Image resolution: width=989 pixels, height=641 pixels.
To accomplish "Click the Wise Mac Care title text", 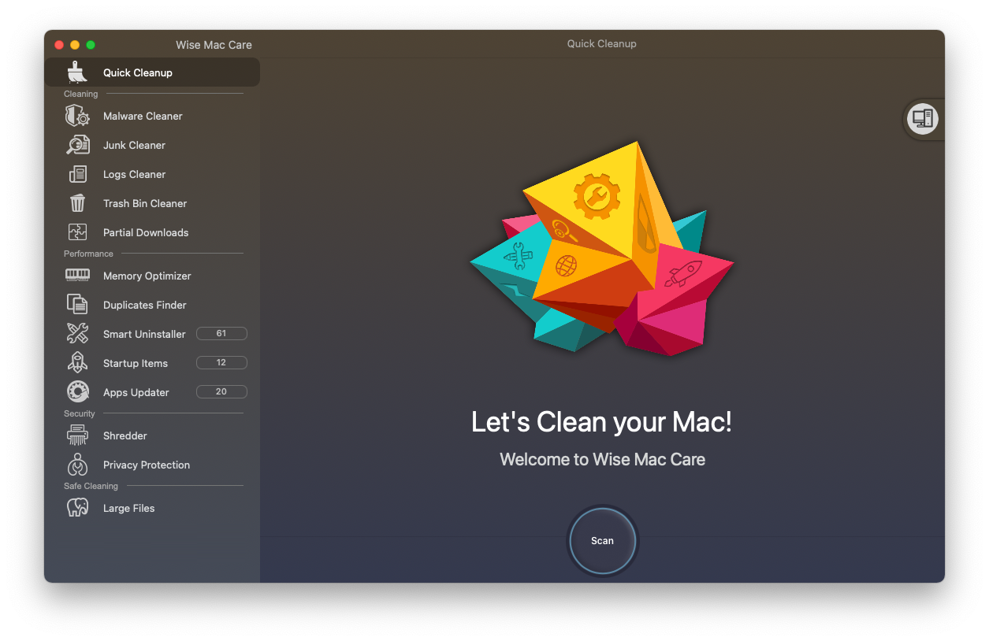I will 214,45.
